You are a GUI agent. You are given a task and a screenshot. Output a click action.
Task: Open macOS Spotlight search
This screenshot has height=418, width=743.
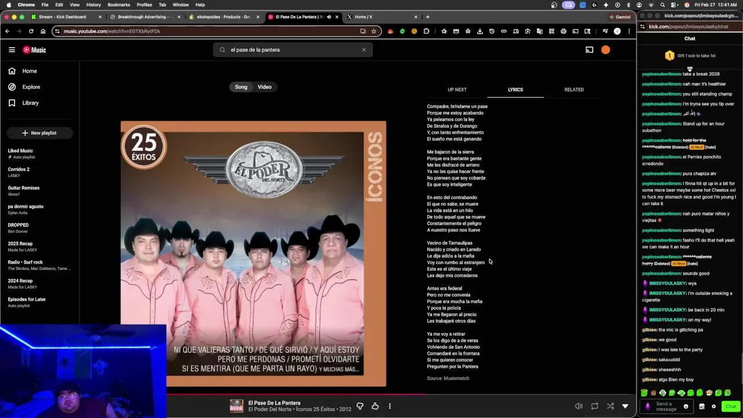pos(662,5)
